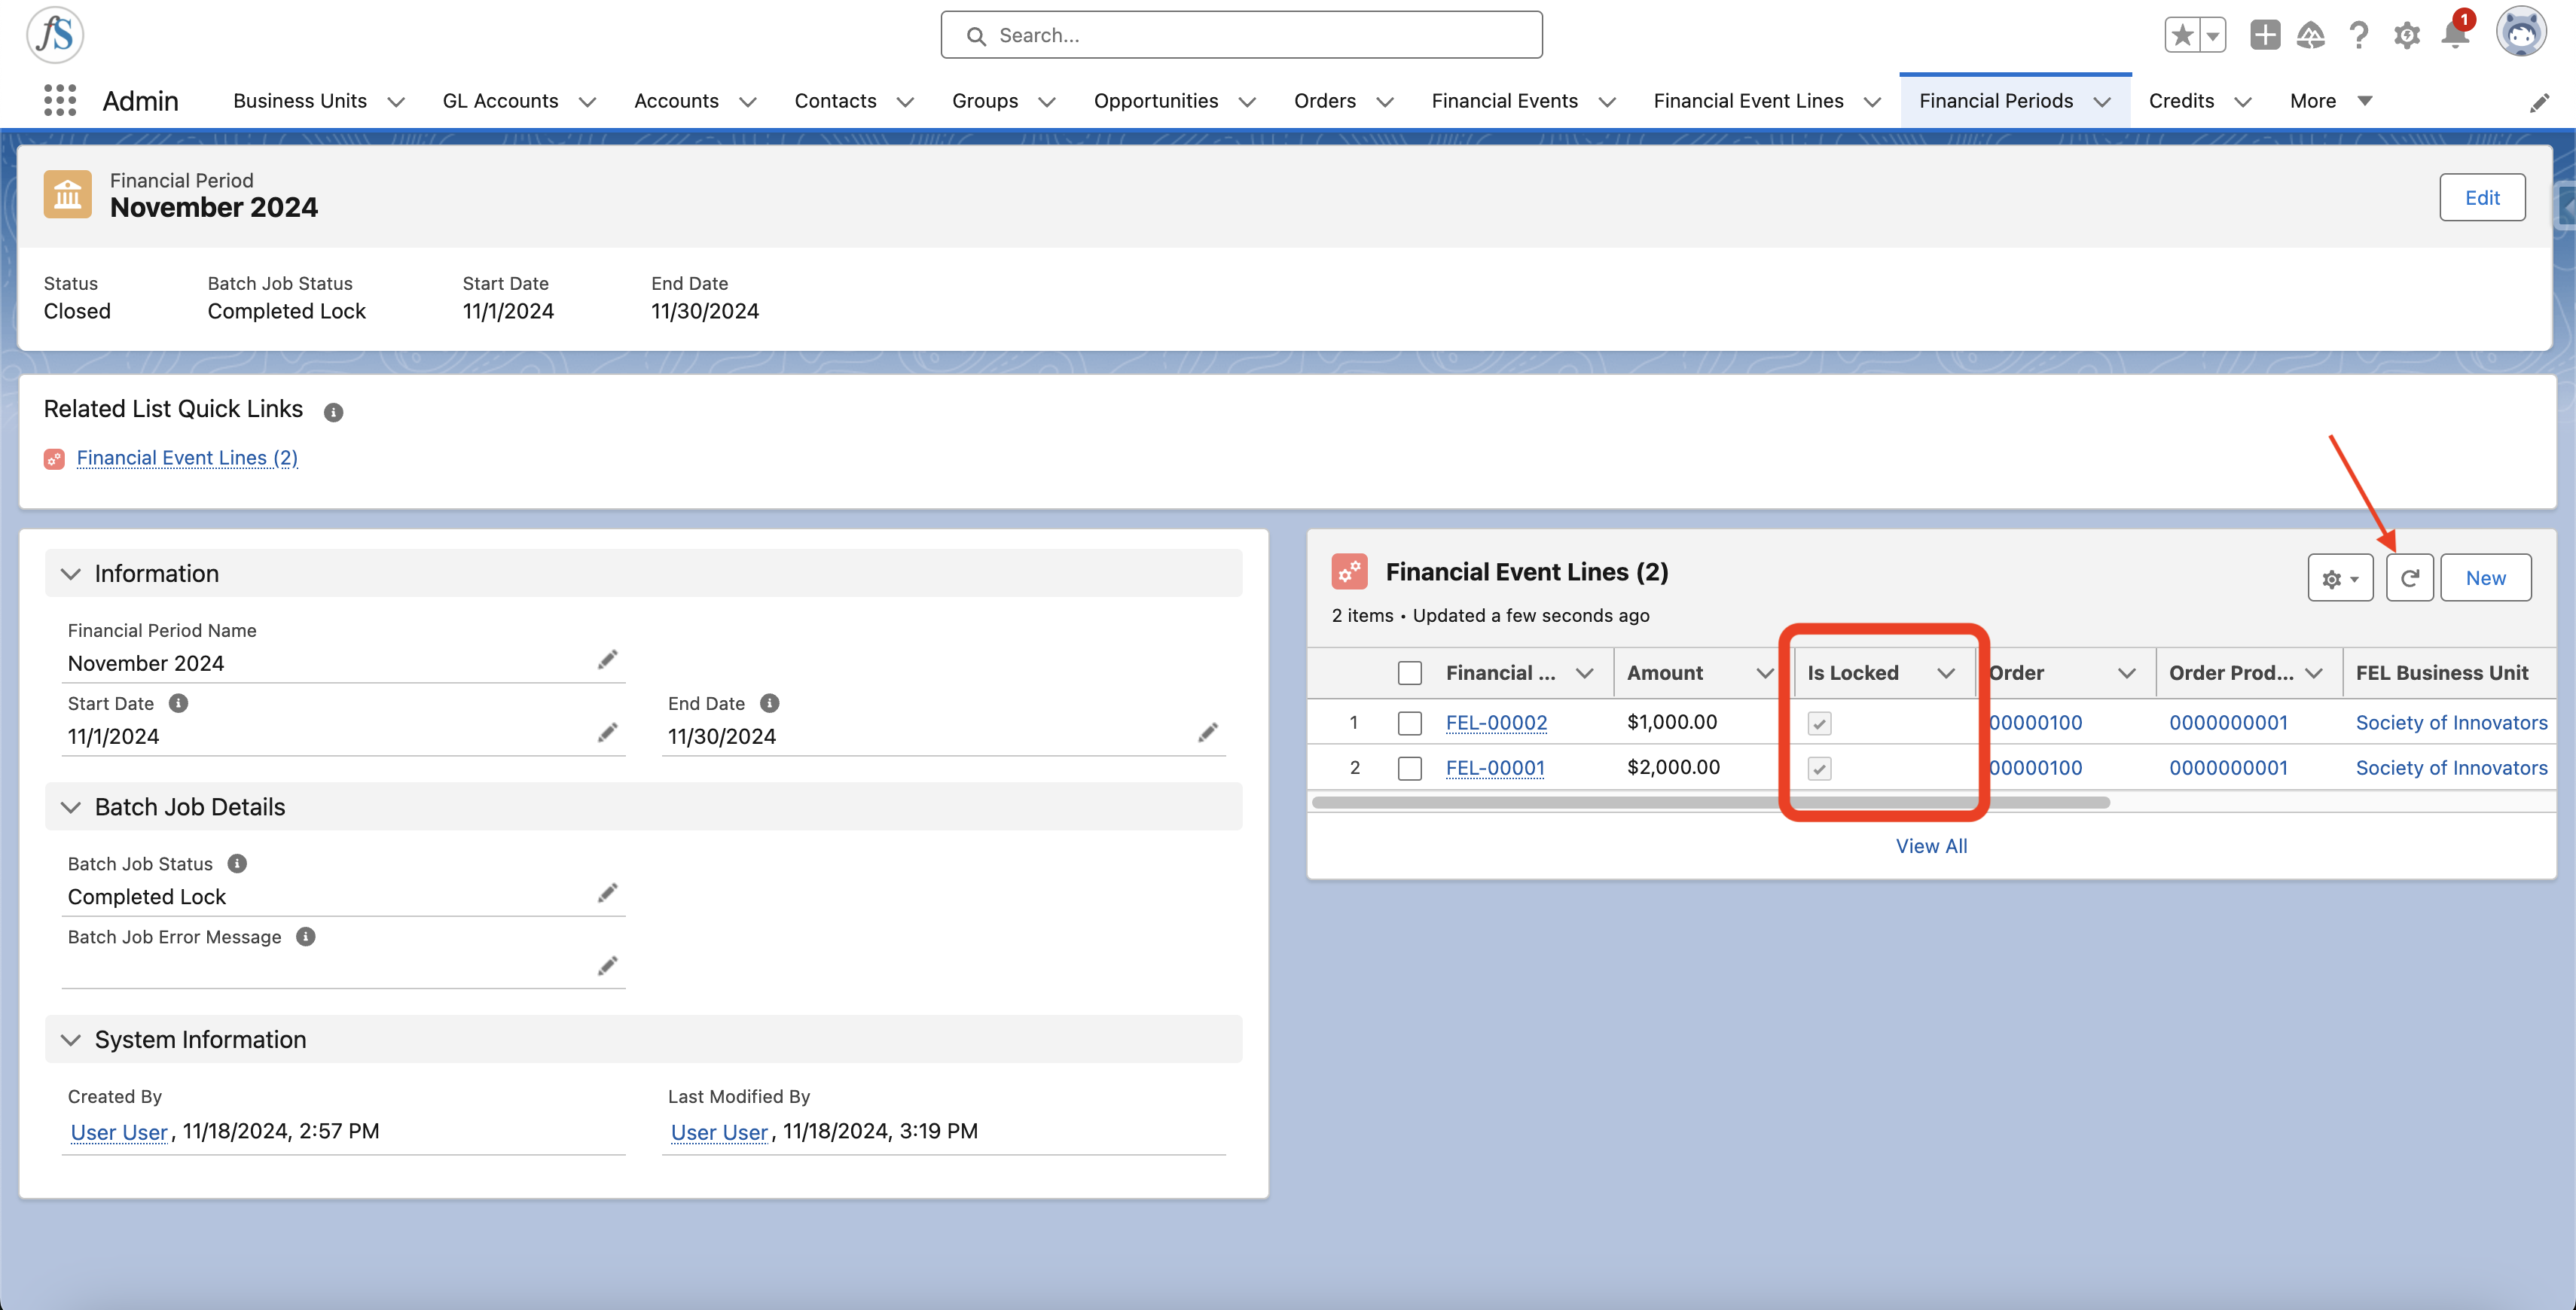
Task: Open the FEL-00001 record link
Action: click(x=1495, y=767)
